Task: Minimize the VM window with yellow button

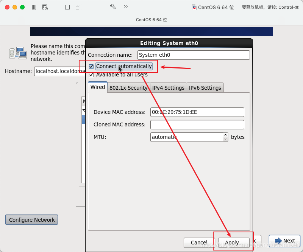Action: (15, 7)
